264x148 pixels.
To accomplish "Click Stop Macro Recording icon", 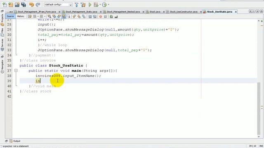I will (106, 16).
